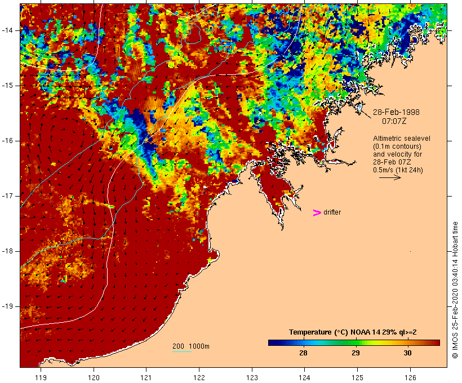
Task: Click the '07:07Z' time label
Action: tap(394, 121)
